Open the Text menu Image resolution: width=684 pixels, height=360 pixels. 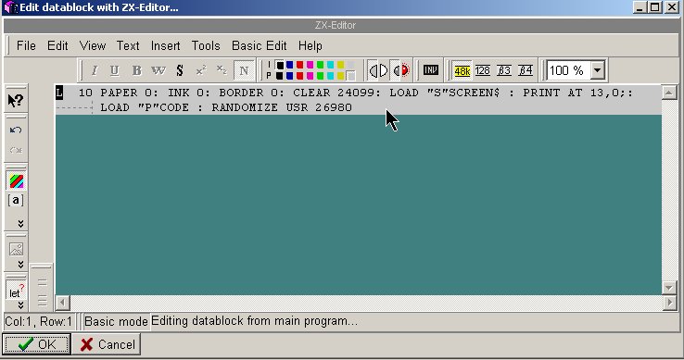tap(128, 45)
